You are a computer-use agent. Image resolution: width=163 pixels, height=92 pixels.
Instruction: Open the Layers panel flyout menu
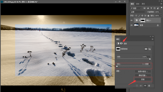click(161, 4)
